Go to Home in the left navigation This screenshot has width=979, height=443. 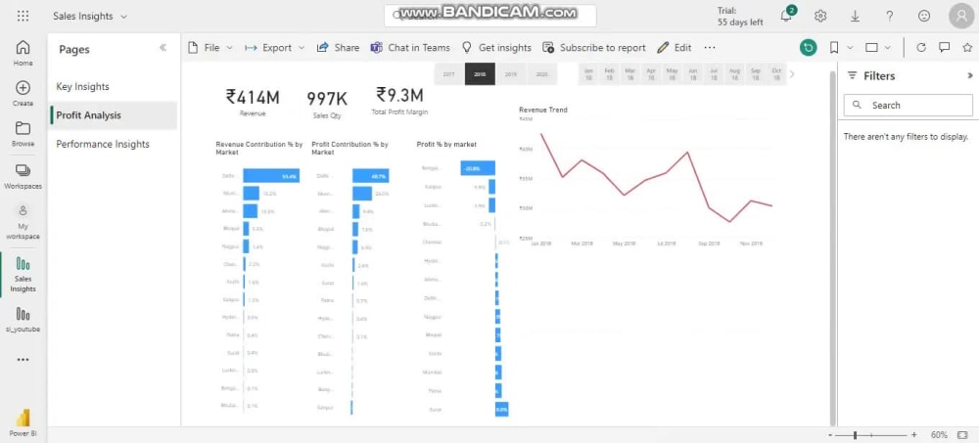tap(23, 53)
